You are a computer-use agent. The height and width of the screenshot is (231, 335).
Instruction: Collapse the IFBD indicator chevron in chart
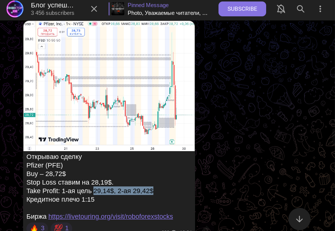(42, 46)
